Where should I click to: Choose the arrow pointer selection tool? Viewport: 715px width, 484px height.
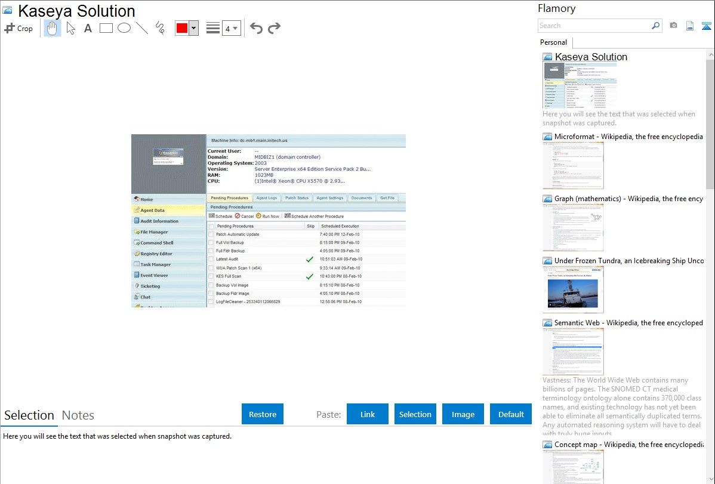pyautogui.click(x=70, y=28)
